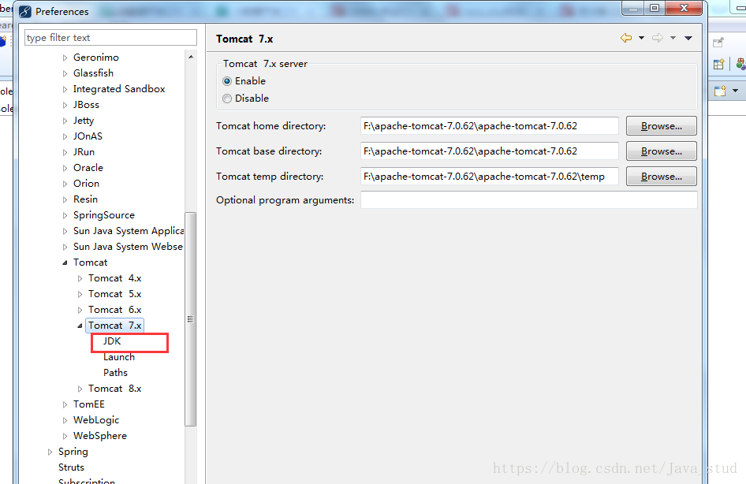The image size is (746, 484).
Task: Expand the TomEE tree node
Action: [x=65, y=404]
